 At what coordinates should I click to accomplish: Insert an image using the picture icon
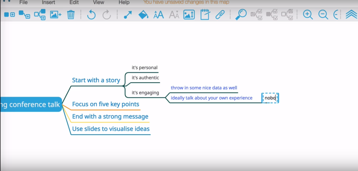(x=56, y=14)
